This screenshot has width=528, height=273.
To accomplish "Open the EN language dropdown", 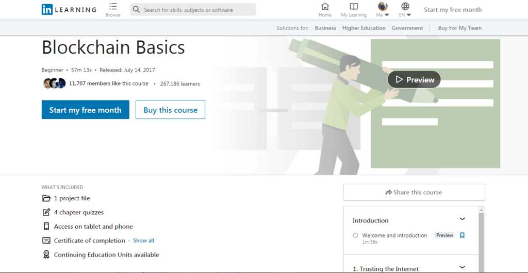I will pos(409,15).
